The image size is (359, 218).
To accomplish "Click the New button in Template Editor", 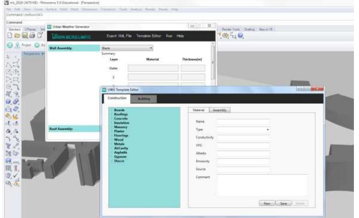I will pos(267,203).
